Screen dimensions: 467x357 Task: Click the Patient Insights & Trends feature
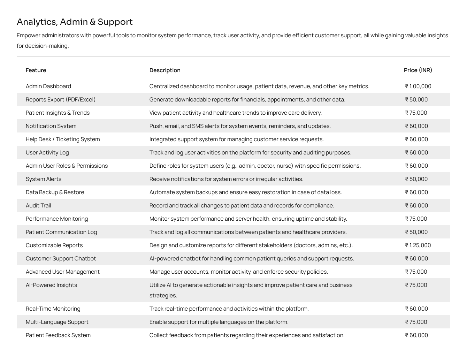tap(58, 113)
